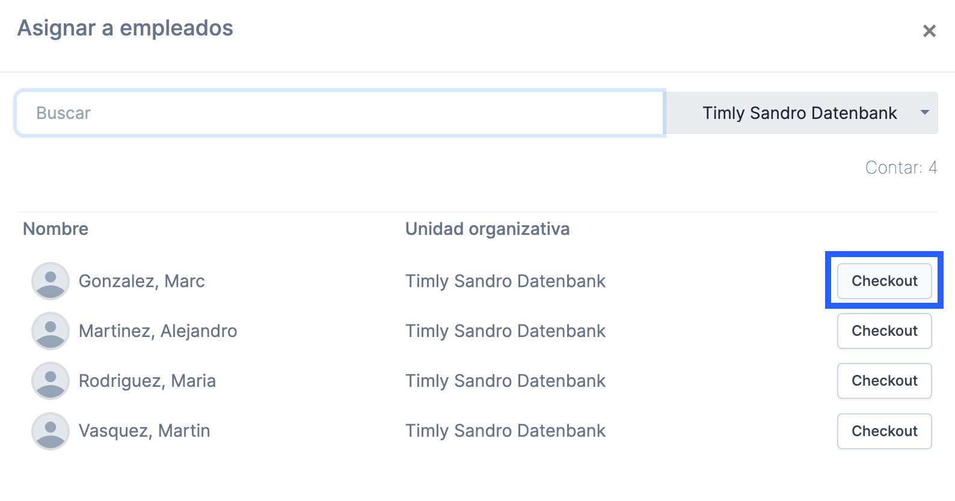Select the Martinez, Alejandro name
The image size is (955, 501).
(x=158, y=331)
